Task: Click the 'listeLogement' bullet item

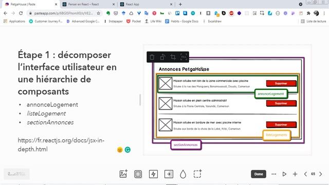Action: (x=46, y=114)
